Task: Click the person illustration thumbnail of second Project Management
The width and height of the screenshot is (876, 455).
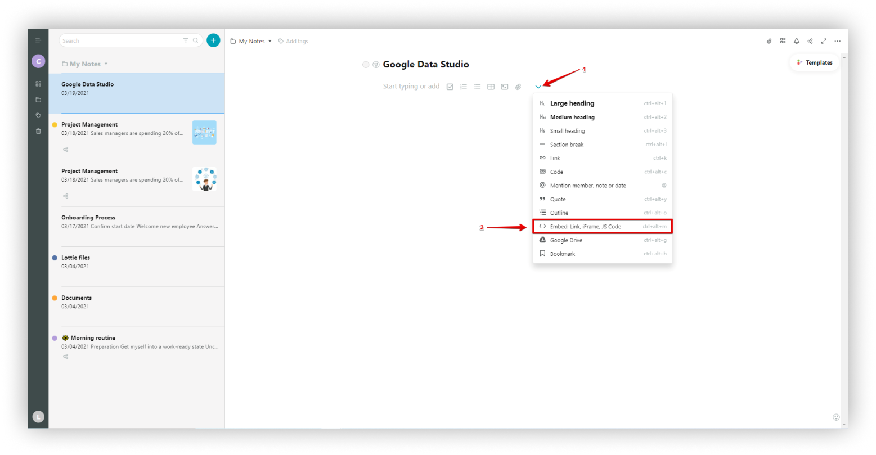Action: pyautogui.click(x=204, y=179)
